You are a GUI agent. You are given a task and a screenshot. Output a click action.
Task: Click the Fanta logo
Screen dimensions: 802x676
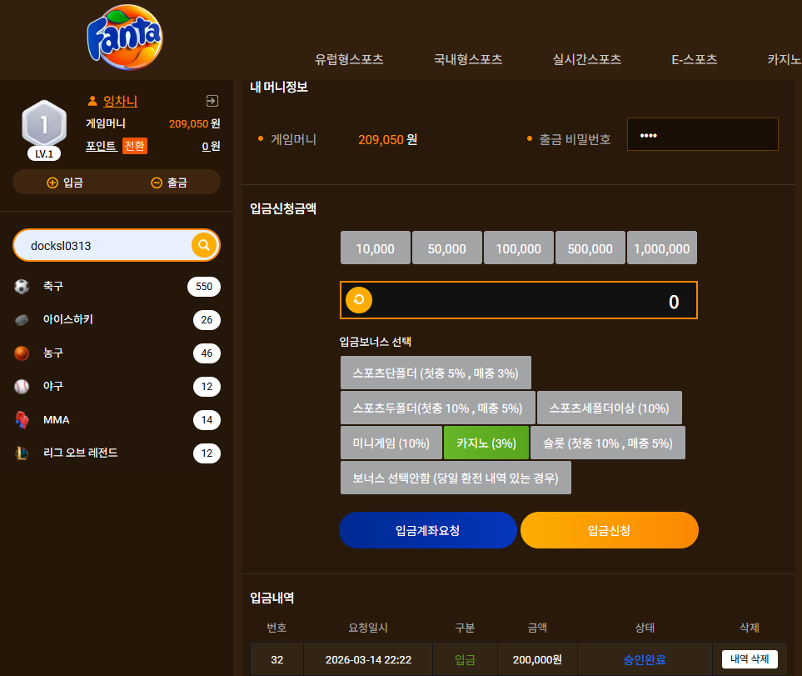tap(125, 38)
